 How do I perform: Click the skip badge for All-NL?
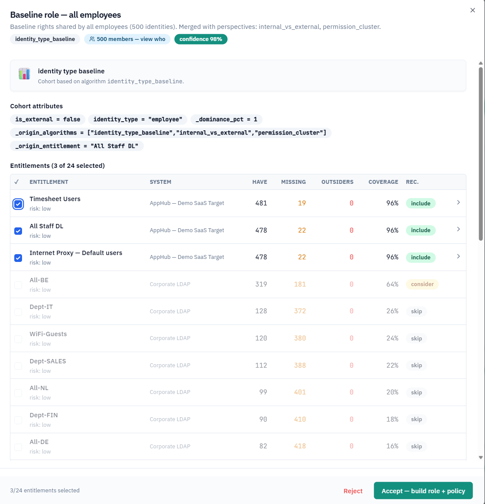pyautogui.click(x=416, y=393)
